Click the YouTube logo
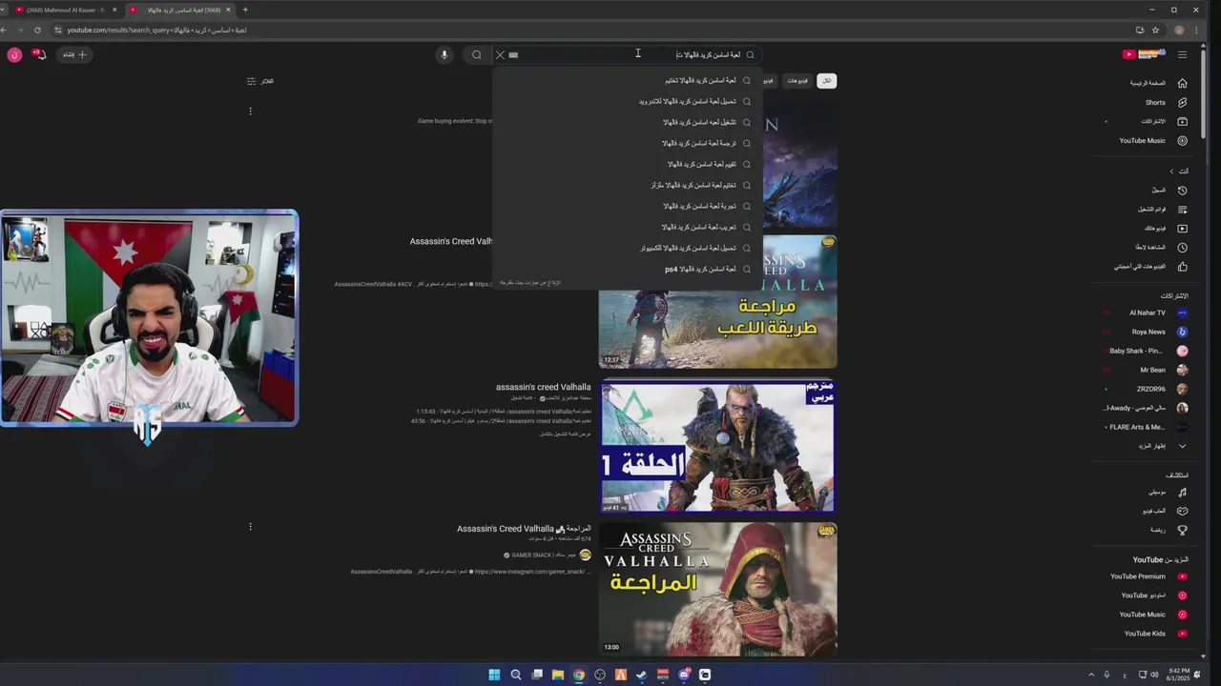The height and width of the screenshot is (686, 1221). (1144, 54)
